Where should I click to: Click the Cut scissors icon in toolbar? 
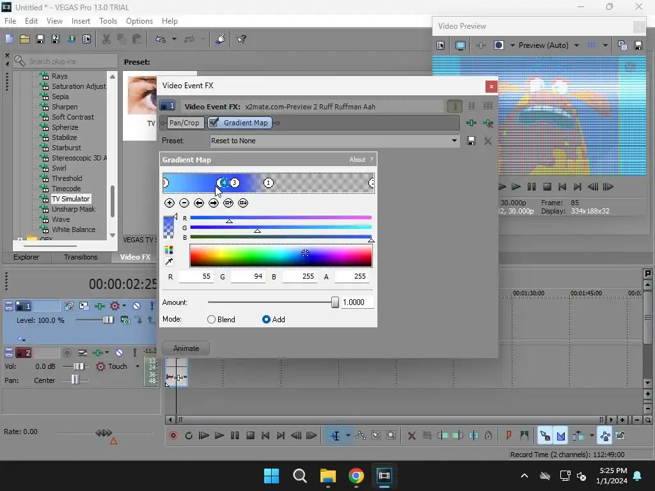click(x=107, y=39)
